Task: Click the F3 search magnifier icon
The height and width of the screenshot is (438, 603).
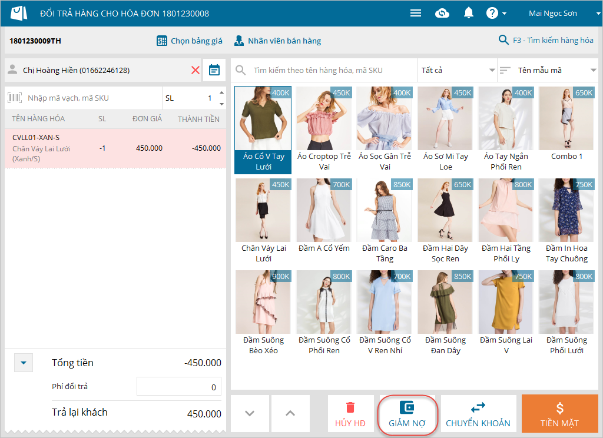Action: [x=503, y=41]
